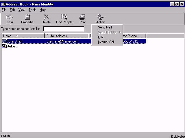
Task: Open the File menu
Action: [4, 10]
